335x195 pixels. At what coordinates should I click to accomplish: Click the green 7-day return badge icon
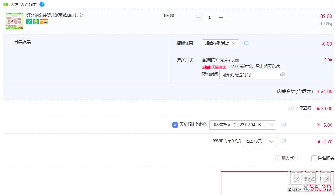click(29, 22)
